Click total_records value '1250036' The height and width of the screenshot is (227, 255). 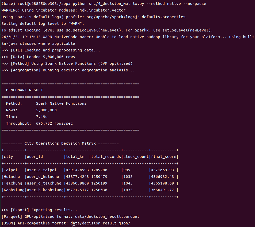99,190
